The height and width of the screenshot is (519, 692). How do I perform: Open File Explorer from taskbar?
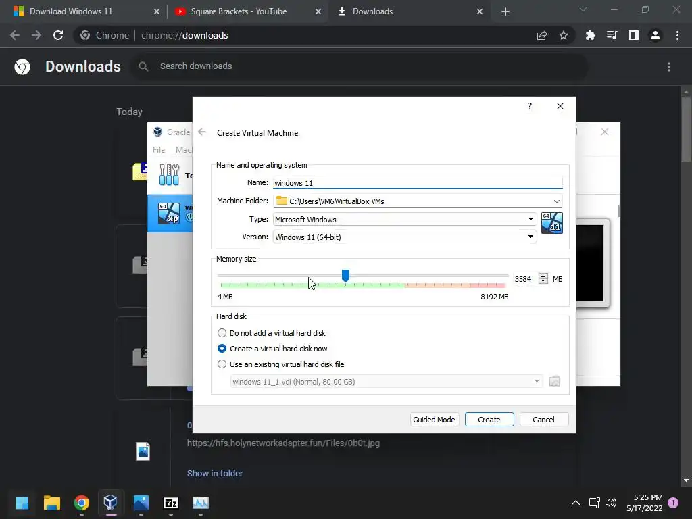(x=51, y=503)
